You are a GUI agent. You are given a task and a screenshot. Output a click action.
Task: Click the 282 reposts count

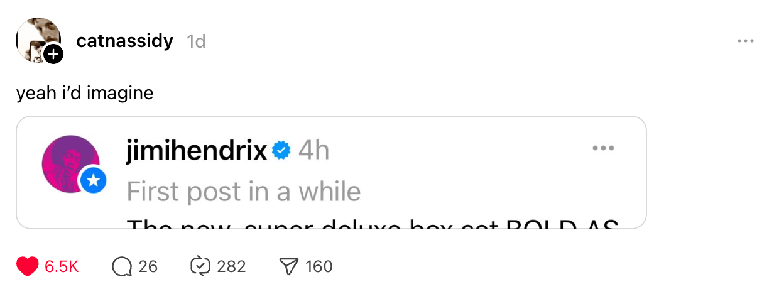231,267
